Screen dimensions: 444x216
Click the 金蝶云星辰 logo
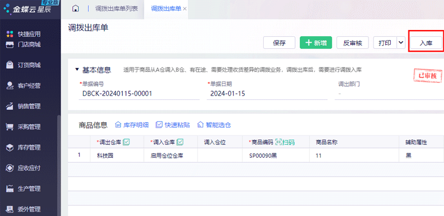pos(27,9)
